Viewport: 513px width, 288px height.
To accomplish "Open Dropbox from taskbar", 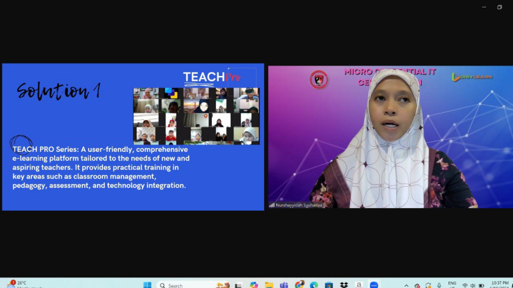I will point(344,285).
